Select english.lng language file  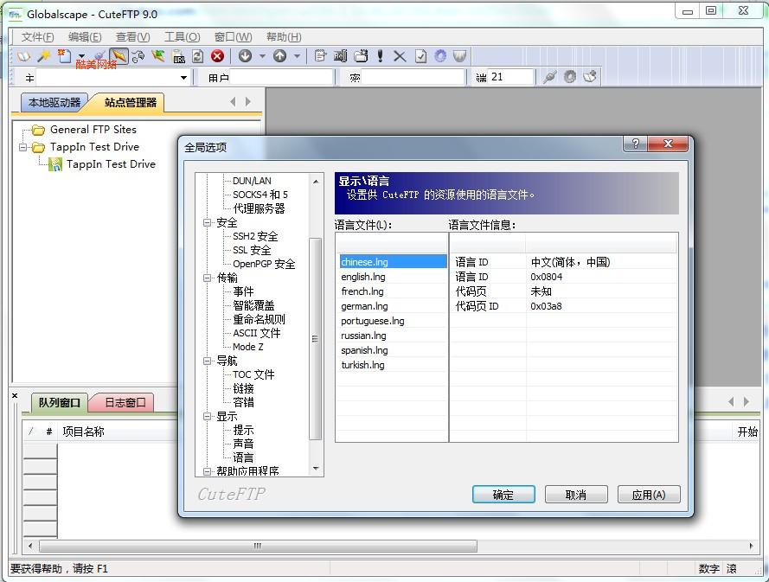click(363, 277)
